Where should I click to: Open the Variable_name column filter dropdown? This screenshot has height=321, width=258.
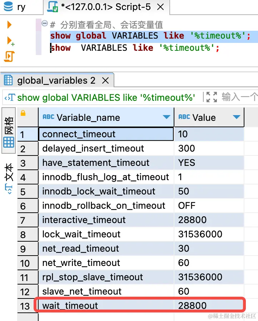[x=167, y=117]
